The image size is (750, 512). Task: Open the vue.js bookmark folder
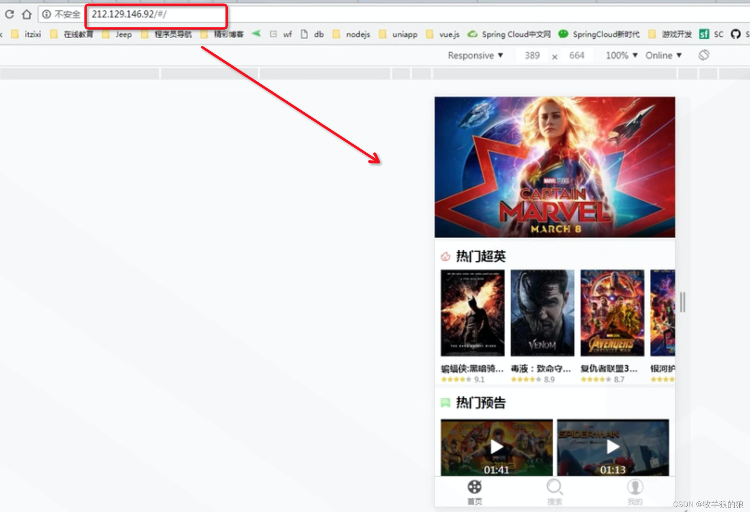tap(443, 34)
